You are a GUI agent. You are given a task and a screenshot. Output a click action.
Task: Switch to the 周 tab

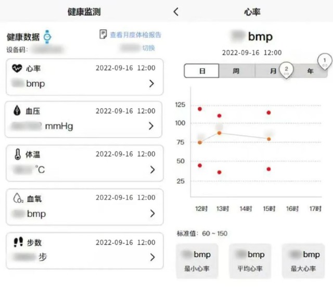pyautogui.click(x=236, y=71)
